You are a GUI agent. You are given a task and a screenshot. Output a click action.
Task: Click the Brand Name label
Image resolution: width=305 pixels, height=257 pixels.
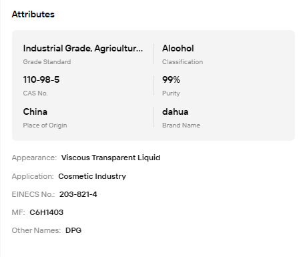click(x=181, y=125)
